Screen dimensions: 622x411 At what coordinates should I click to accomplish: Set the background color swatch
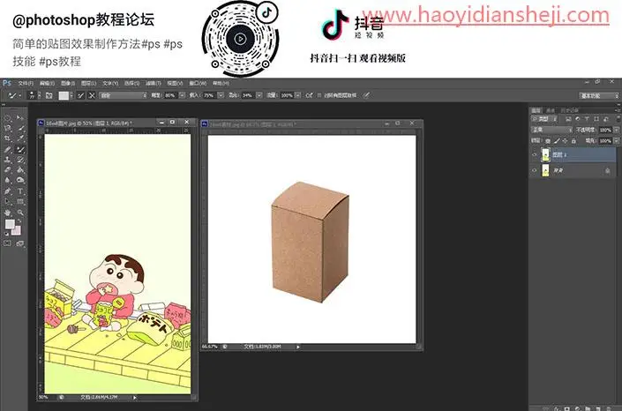click(16, 230)
